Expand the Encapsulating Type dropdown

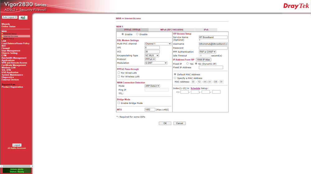pyautogui.click(x=152, y=55)
